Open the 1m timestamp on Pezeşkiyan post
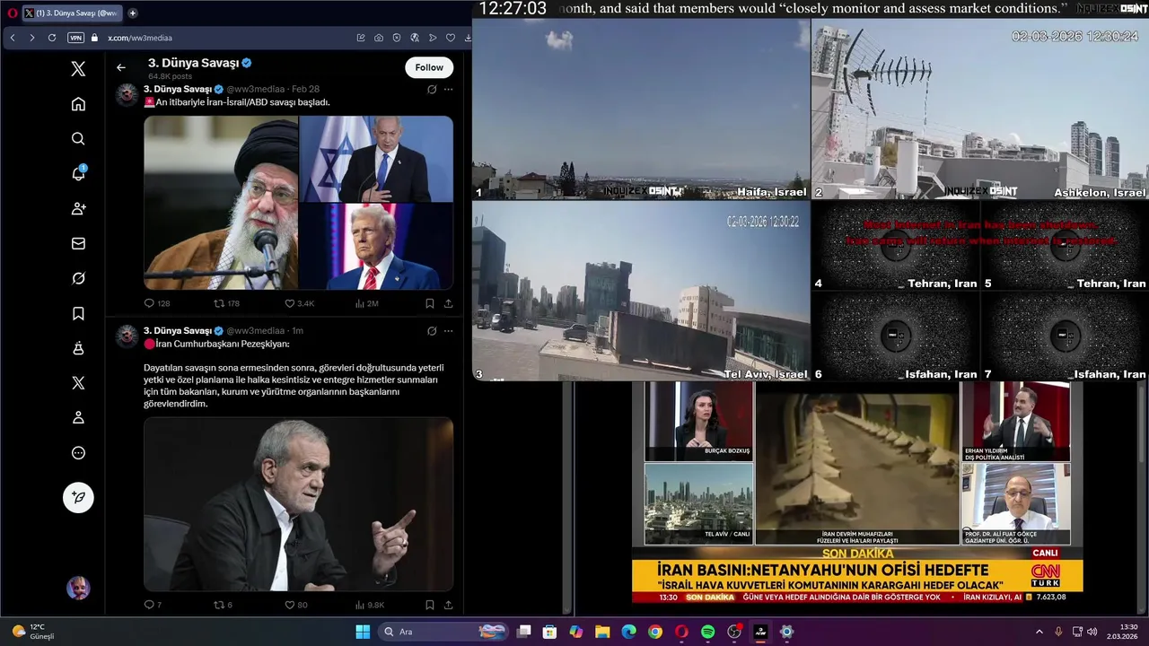The width and height of the screenshot is (1149, 646). 297,330
